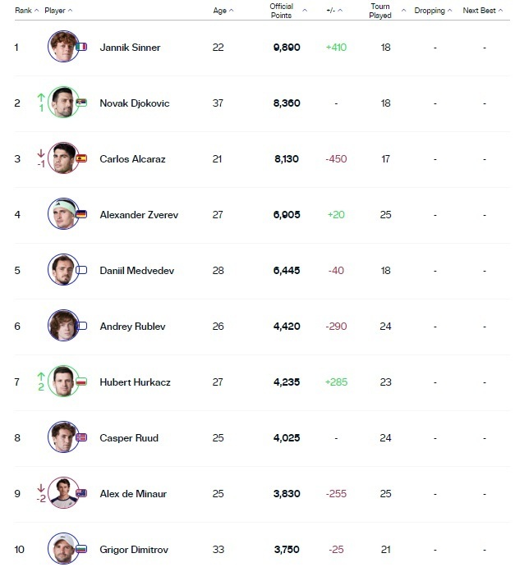515x567 pixels.
Task: Click Grigor Dimitrov's Bulgarian flag icon
Action: tap(80, 549)
